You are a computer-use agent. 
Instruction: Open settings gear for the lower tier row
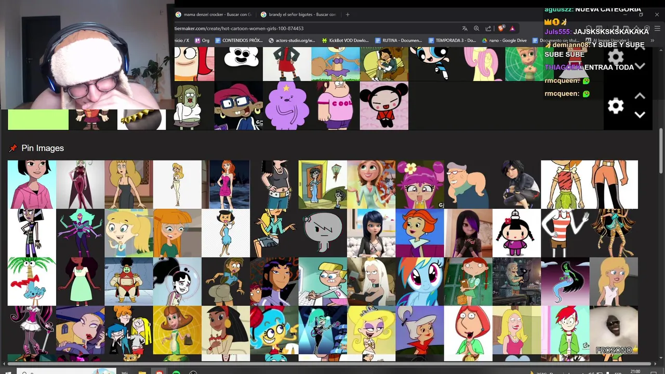[x=616, y=106]
